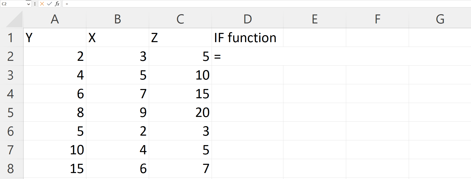471x179 pixels.
Task: Select column D header
Action: [x=247, y=19]
